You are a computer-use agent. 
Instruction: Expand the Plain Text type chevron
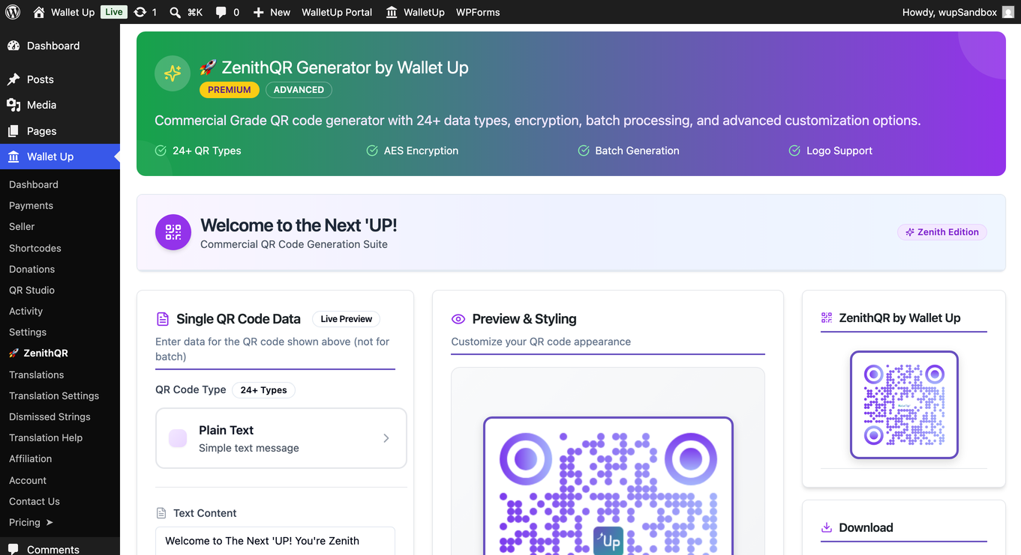[x=386, y=438]
